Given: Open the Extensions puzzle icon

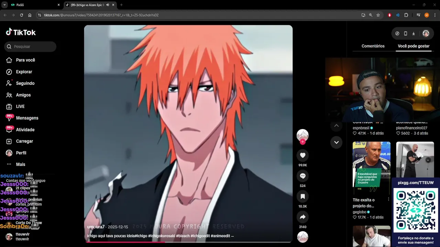Looking at the screenshot, I should click(406, 15).
